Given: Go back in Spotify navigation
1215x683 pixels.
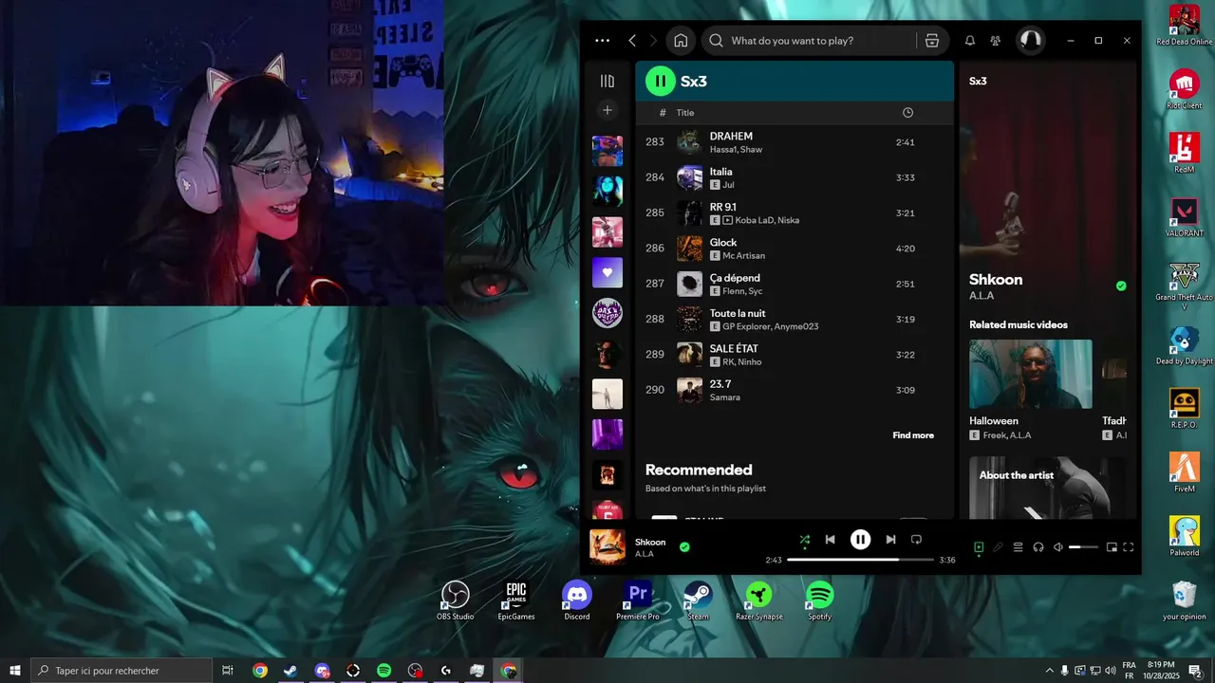Looking at the screenshot, I should tap(632, 41).
